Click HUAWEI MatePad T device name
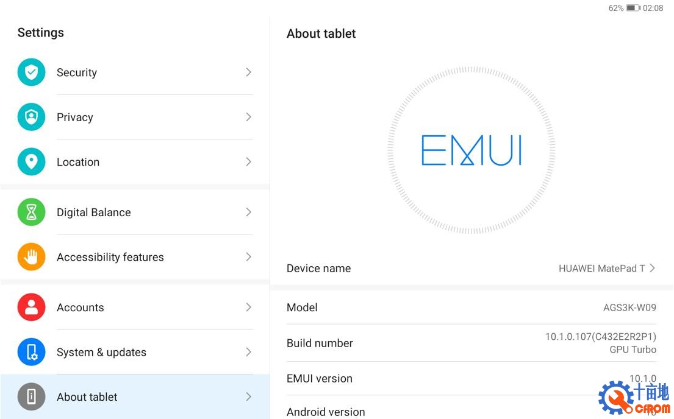Screen dimensions: 674x419 [x=601, y=269]
